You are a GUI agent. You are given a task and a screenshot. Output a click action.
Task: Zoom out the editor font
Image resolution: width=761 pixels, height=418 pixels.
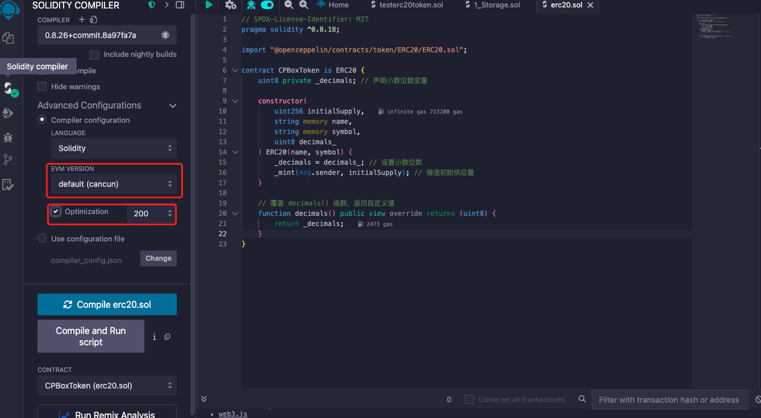point(289,5)
